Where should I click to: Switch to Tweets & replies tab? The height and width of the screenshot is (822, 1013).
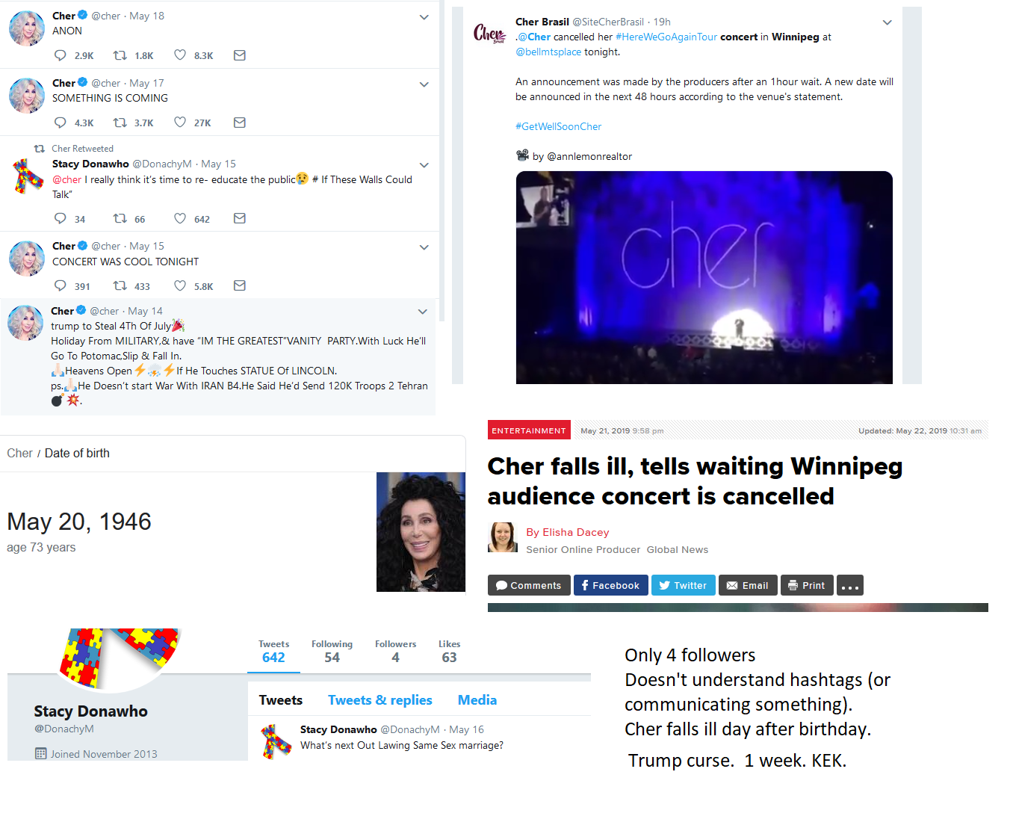tap(380, 700)
